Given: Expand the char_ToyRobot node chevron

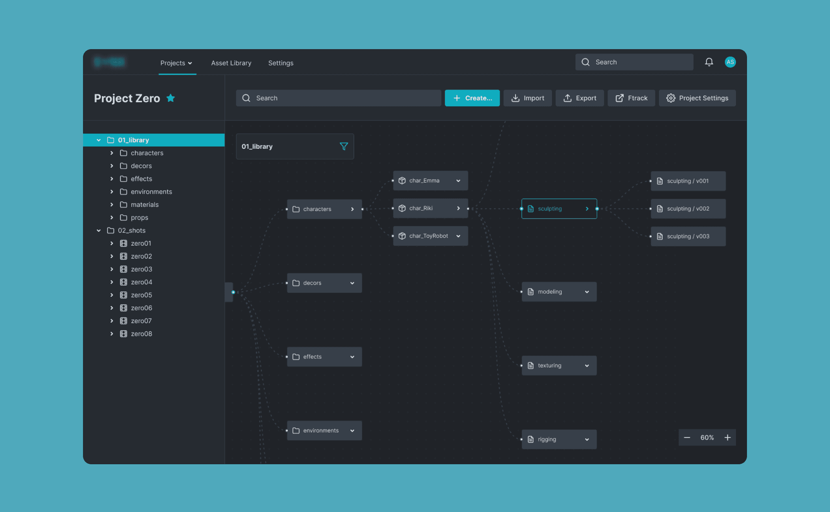Looking at the screenshot, I should 458,236.
